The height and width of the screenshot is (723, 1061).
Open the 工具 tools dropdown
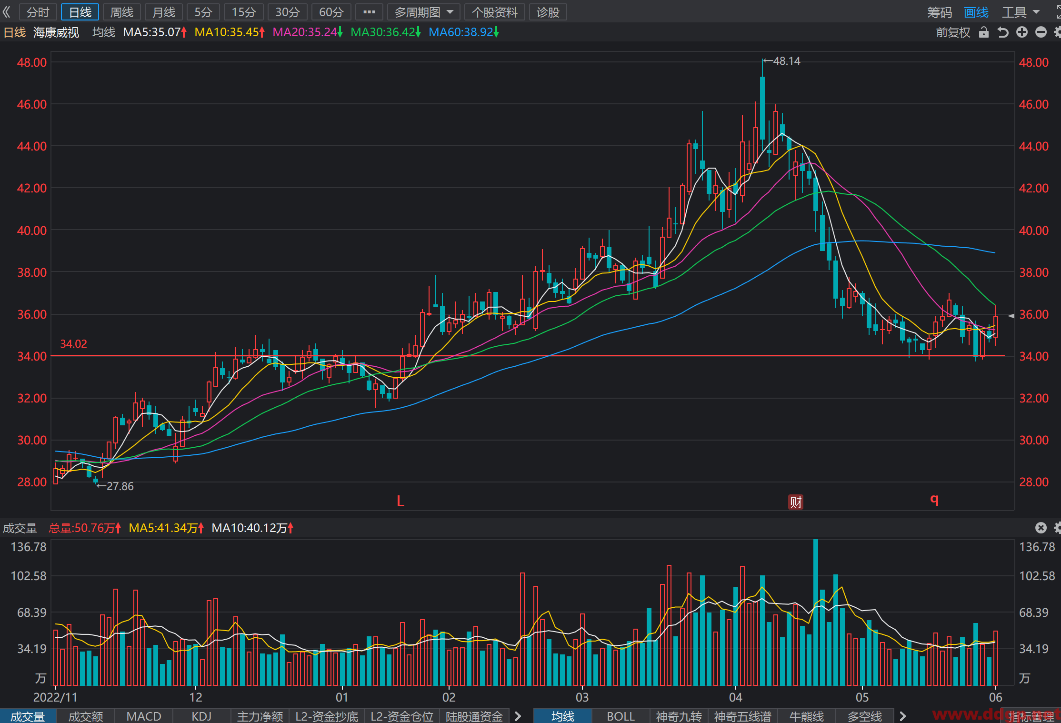pos(1021,12)
